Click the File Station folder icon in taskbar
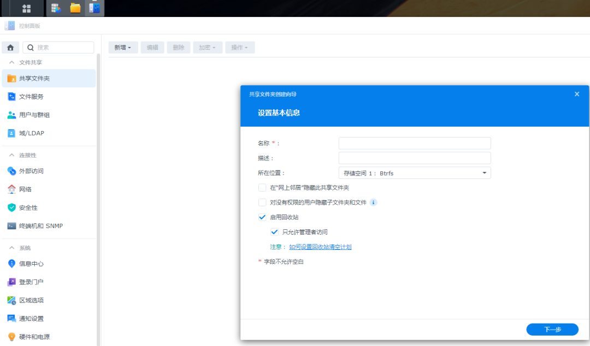590x346 pixels. 75,8
